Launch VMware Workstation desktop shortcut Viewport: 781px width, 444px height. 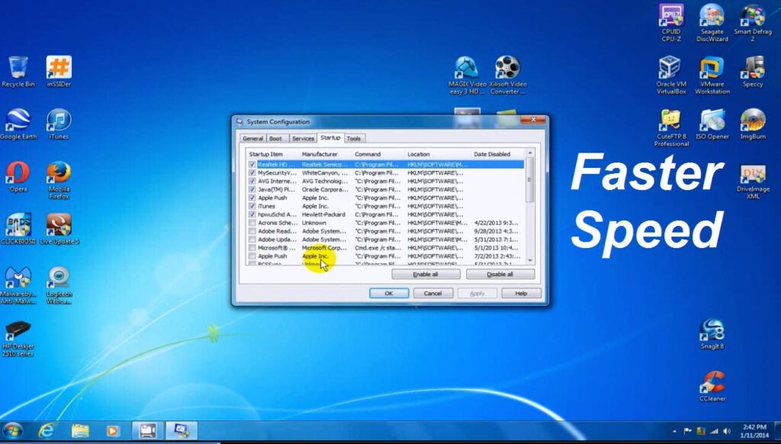[712, 76]
